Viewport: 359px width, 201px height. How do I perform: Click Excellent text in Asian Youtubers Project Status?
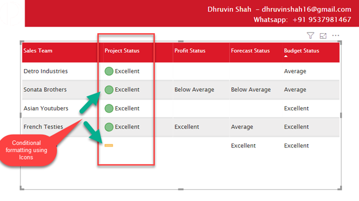[127, 108]
